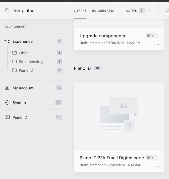Expand the Active status dropdown chevron

pyautogui.click(x=150, y=10)
